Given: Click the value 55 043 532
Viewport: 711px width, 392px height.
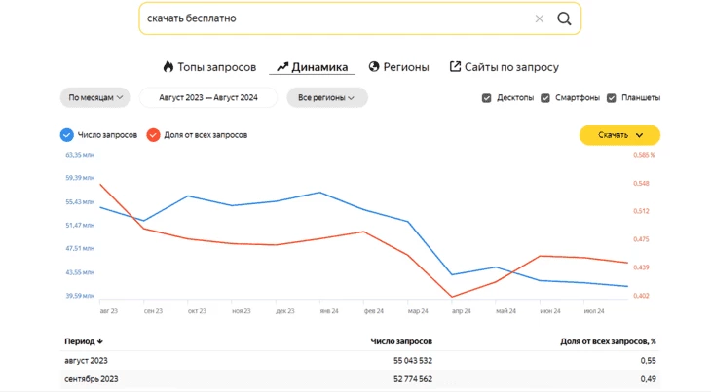Looking at the screenshot, I should 413,360.
